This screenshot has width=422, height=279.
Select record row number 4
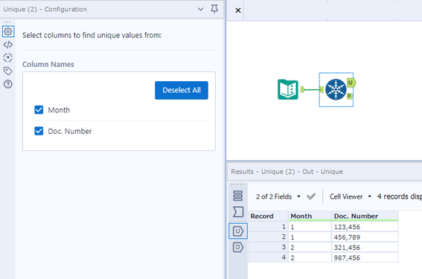point(268,257)
